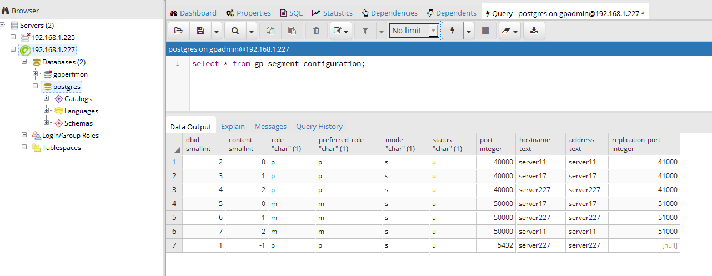Click the Copy icon in toolbar

tap(270, 31)
